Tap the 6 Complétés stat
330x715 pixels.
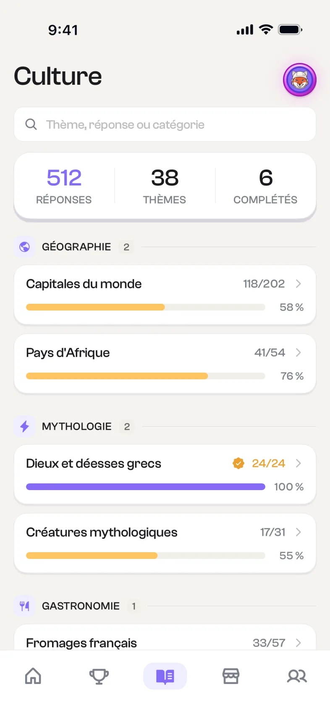point(265,186)
